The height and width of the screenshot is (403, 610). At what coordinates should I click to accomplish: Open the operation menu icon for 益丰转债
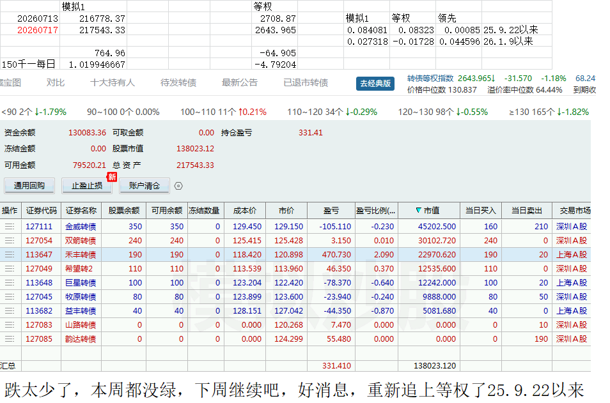[x=10, y=310]
